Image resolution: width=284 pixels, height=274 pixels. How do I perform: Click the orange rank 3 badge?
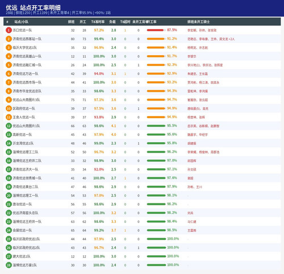[9, 48]
